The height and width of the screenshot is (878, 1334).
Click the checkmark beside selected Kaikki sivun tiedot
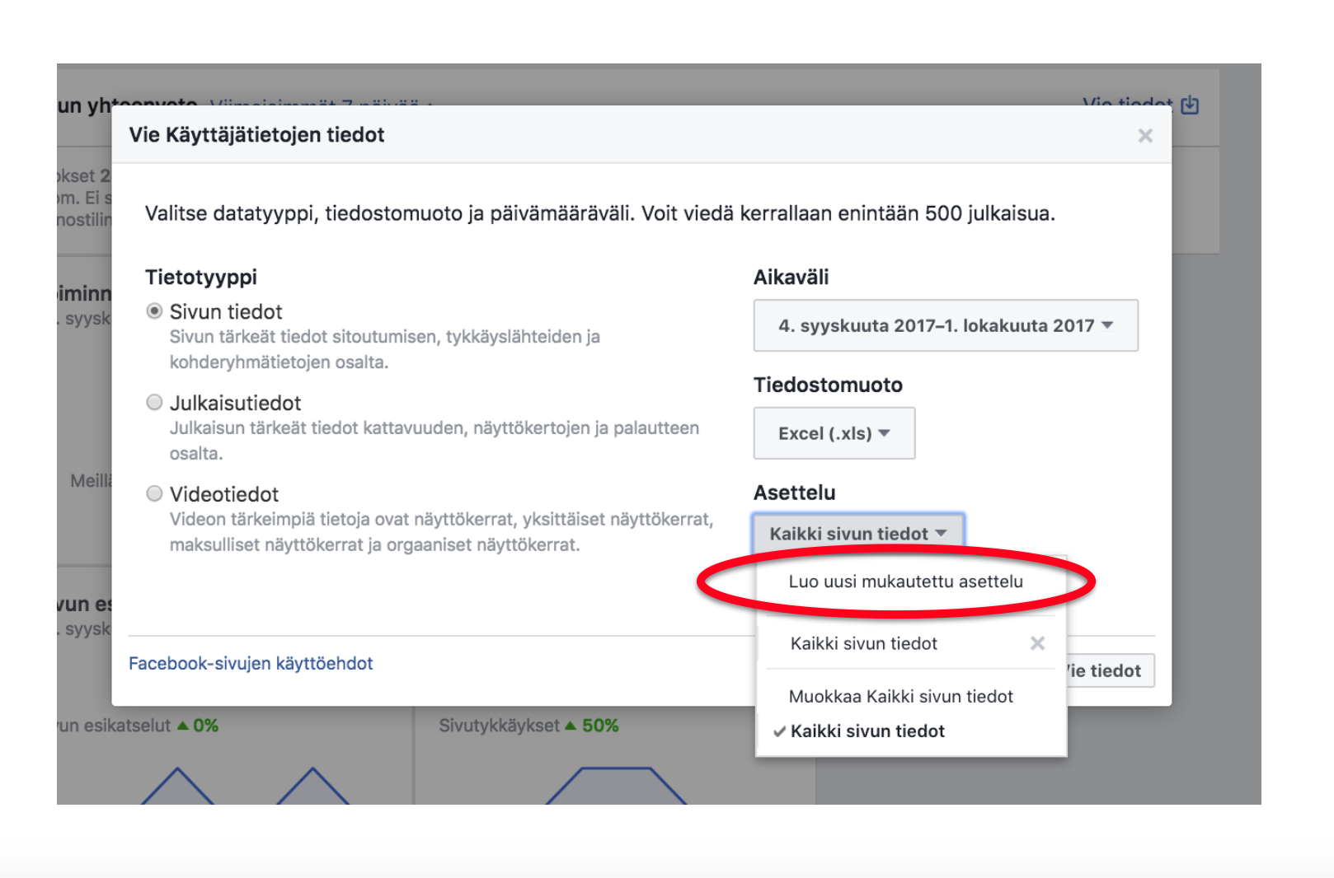click(778, 731)
